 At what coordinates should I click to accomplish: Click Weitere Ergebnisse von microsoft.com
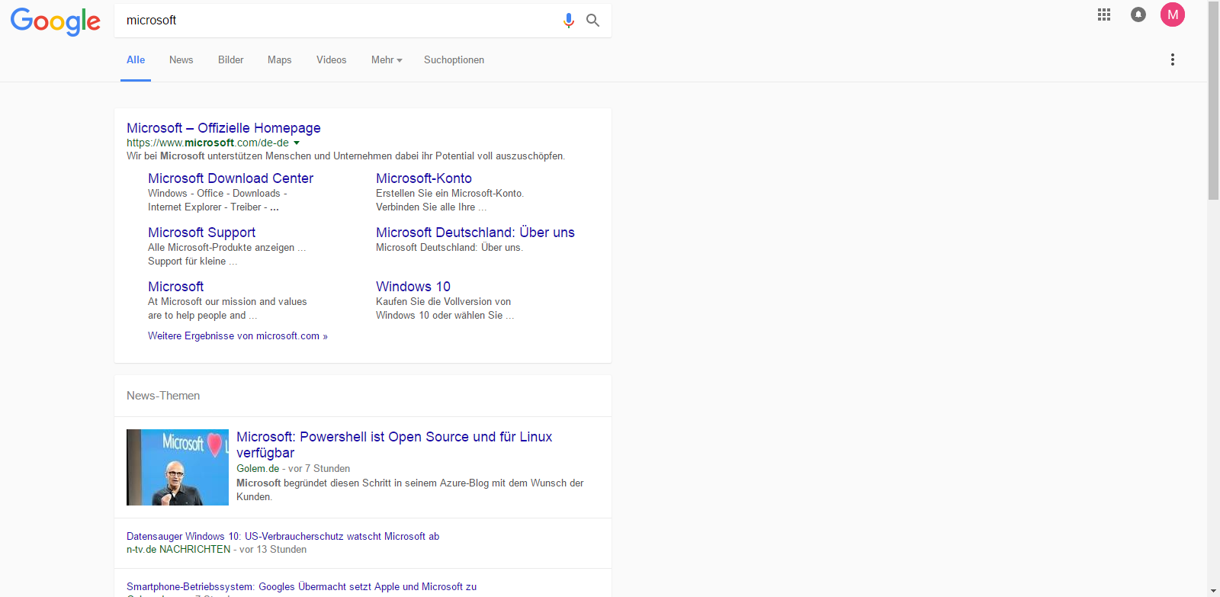pyautogui.click(x=238, y=336)
